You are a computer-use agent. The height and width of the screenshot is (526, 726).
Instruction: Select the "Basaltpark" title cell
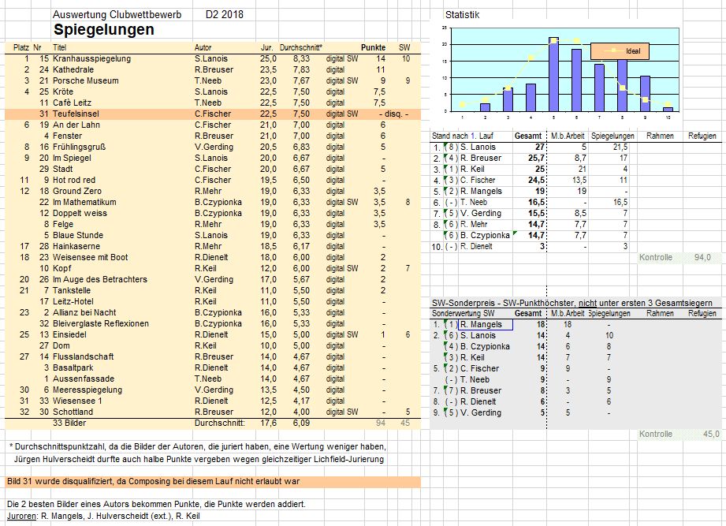pyautogui.click(x=73, y=367)
